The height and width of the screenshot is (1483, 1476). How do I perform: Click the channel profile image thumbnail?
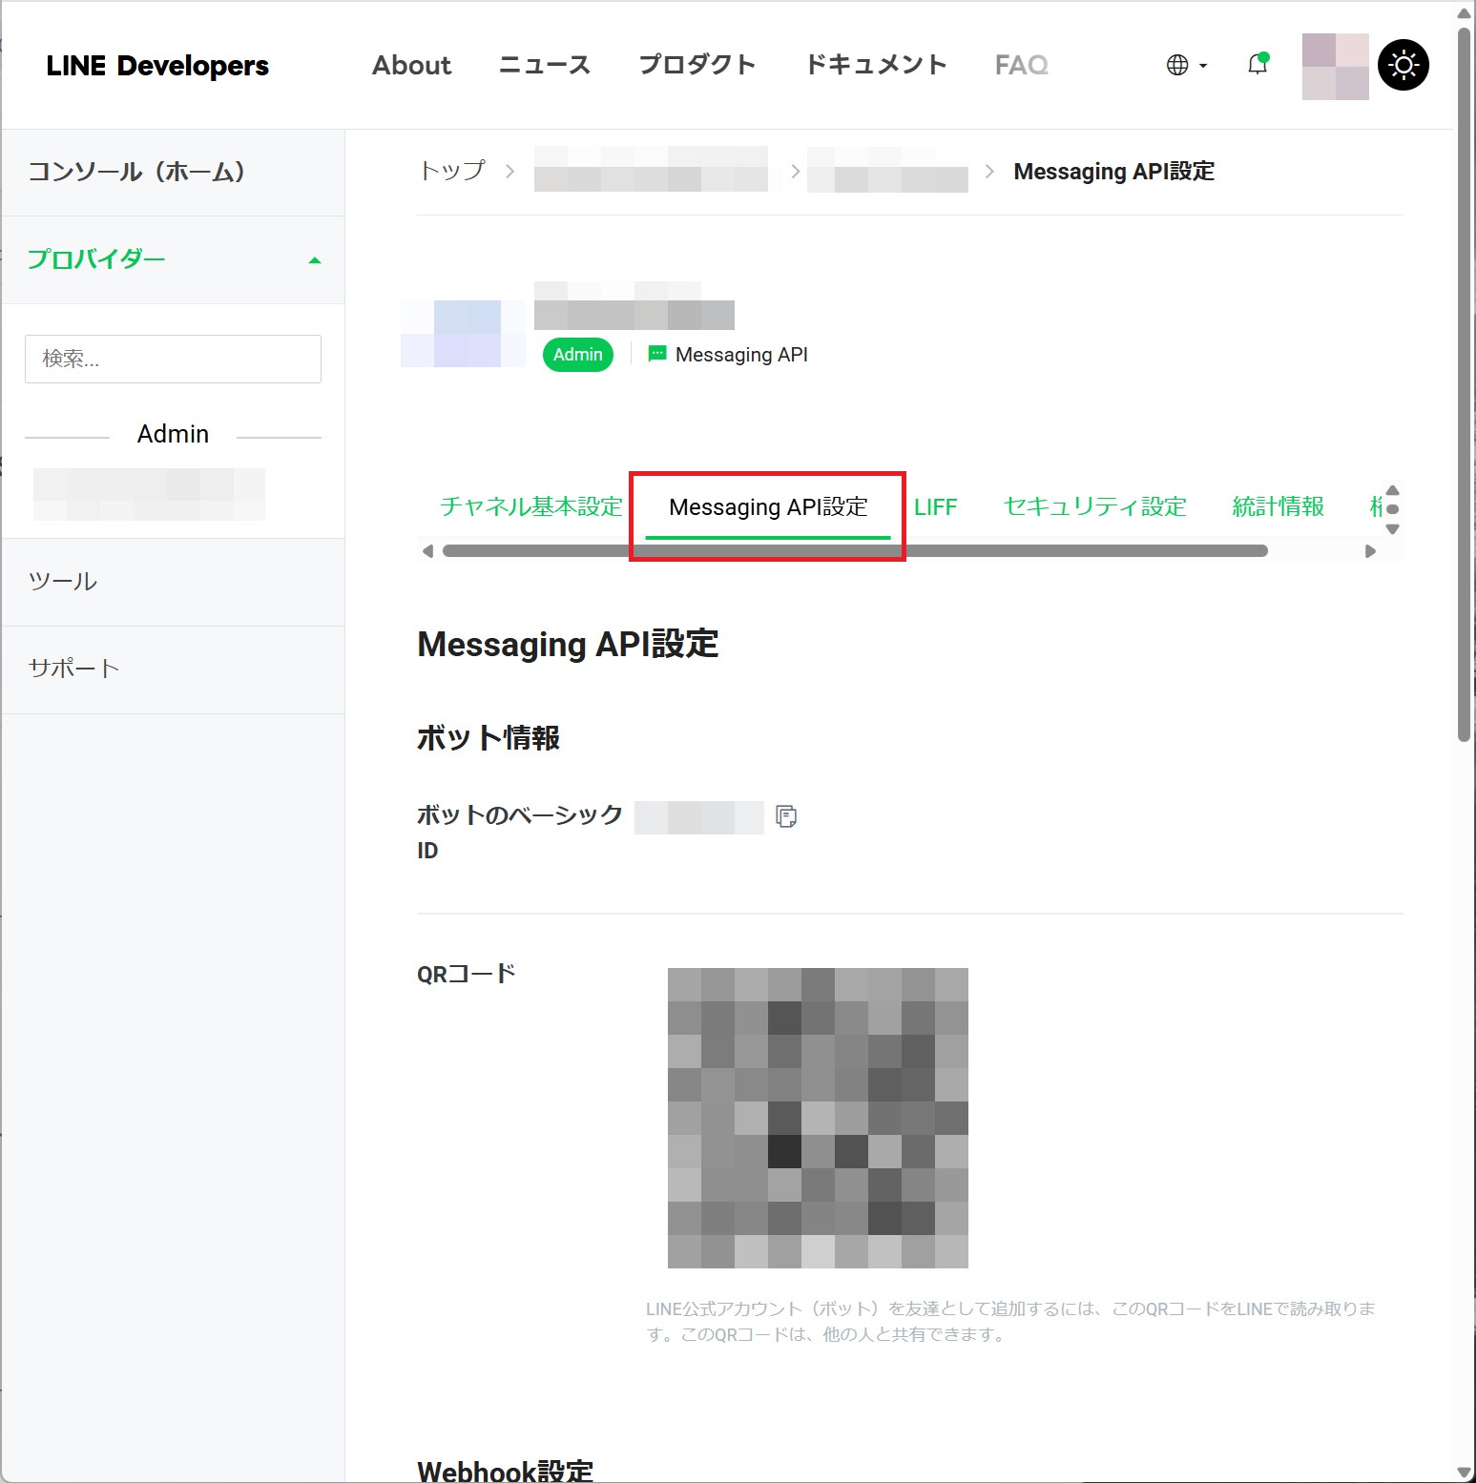point(462,331)
